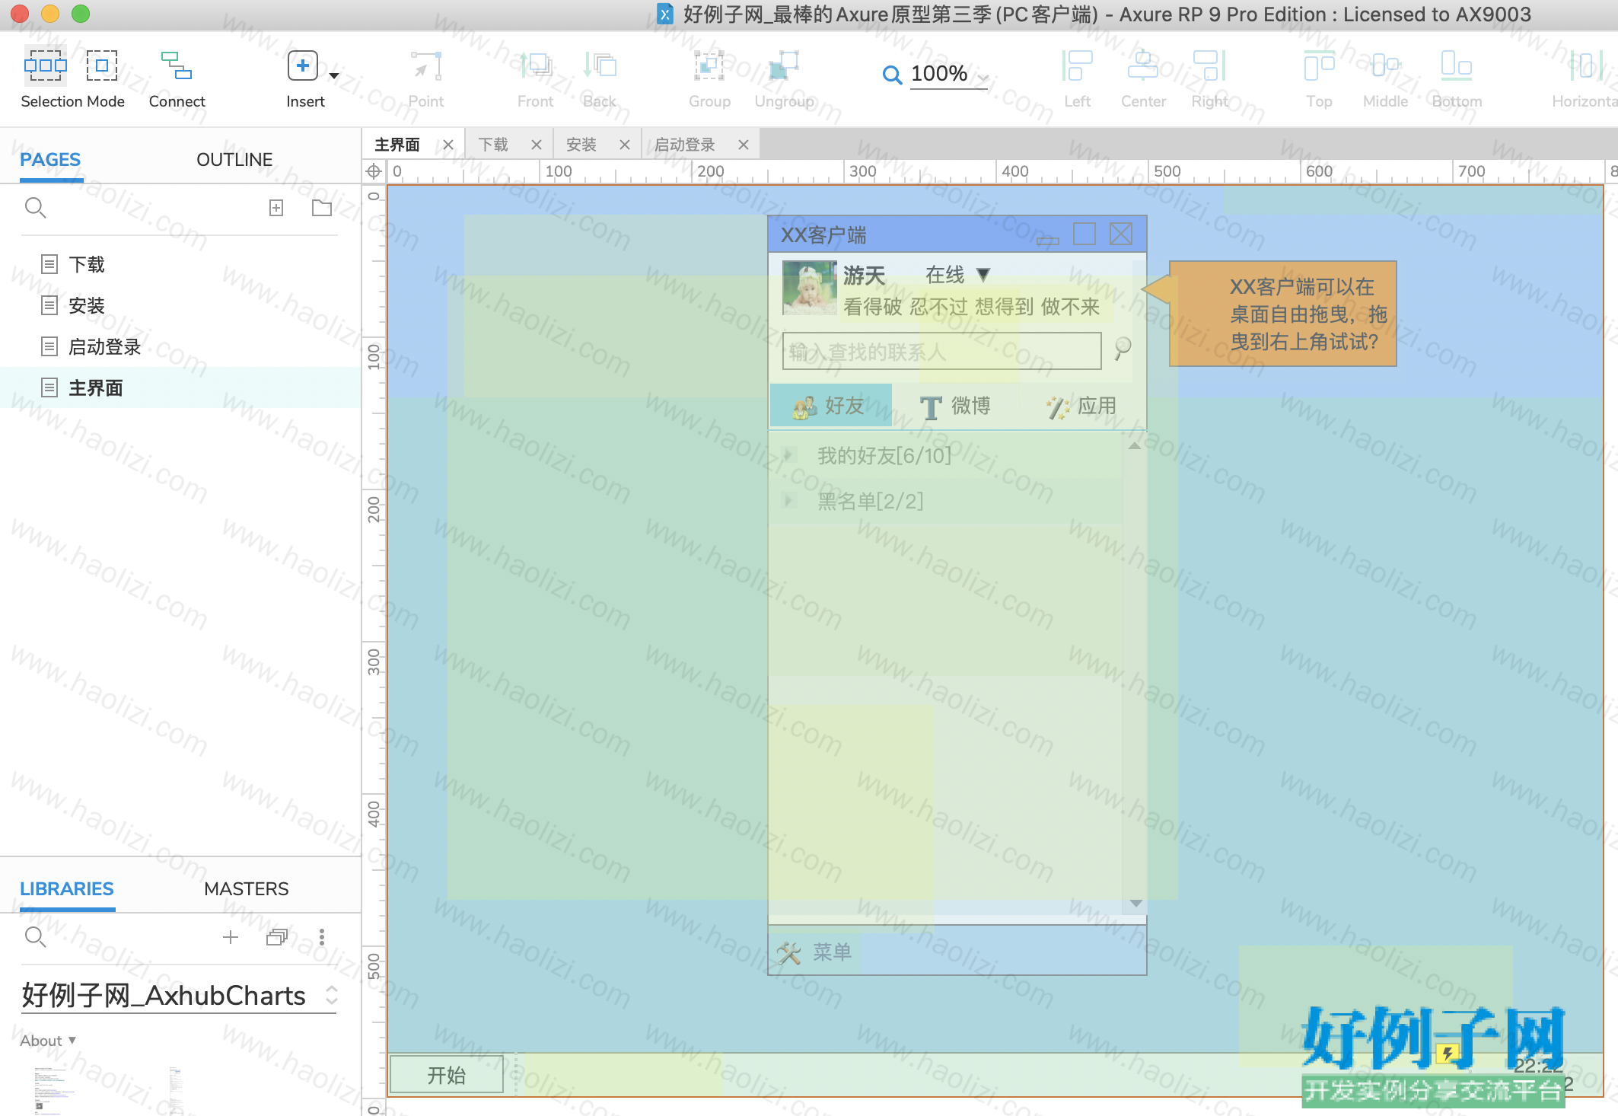Add a new page icon
The width and height of the screenshot is (1618, 1116).
[x=276, y=208]
